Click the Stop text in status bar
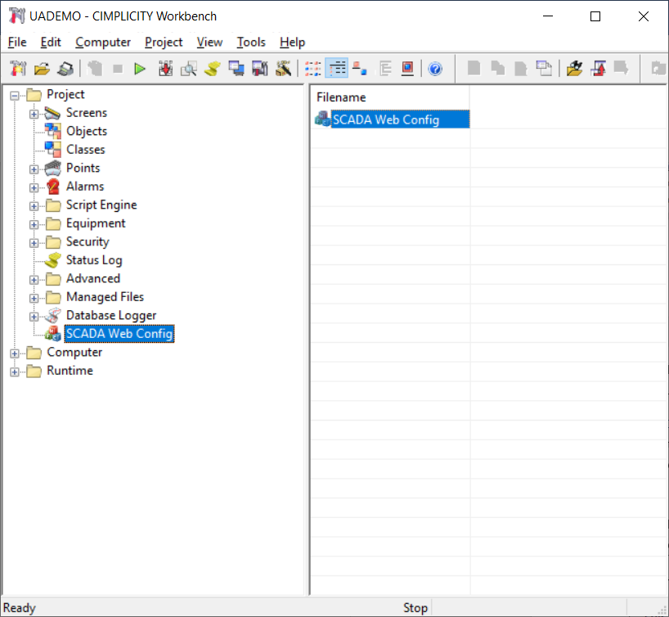This screenshot has height=617, width=669. 415,608
